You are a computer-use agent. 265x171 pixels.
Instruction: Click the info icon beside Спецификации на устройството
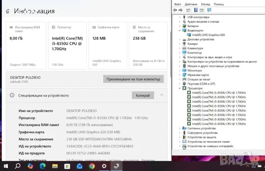pyautogui.click(x=12, y=95)
